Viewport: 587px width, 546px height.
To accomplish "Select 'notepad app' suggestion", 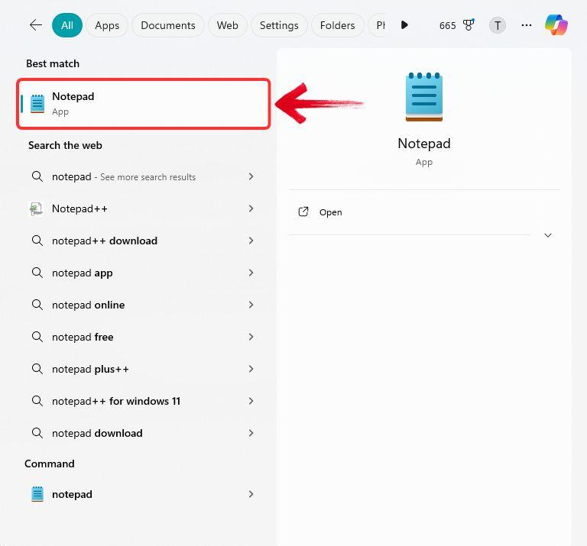I will (x=144, y=273).
